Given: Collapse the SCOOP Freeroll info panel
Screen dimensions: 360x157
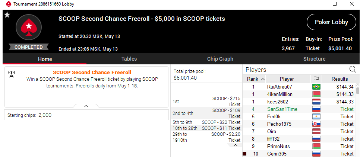Looking at the screenshot, I should click(86, 106).
